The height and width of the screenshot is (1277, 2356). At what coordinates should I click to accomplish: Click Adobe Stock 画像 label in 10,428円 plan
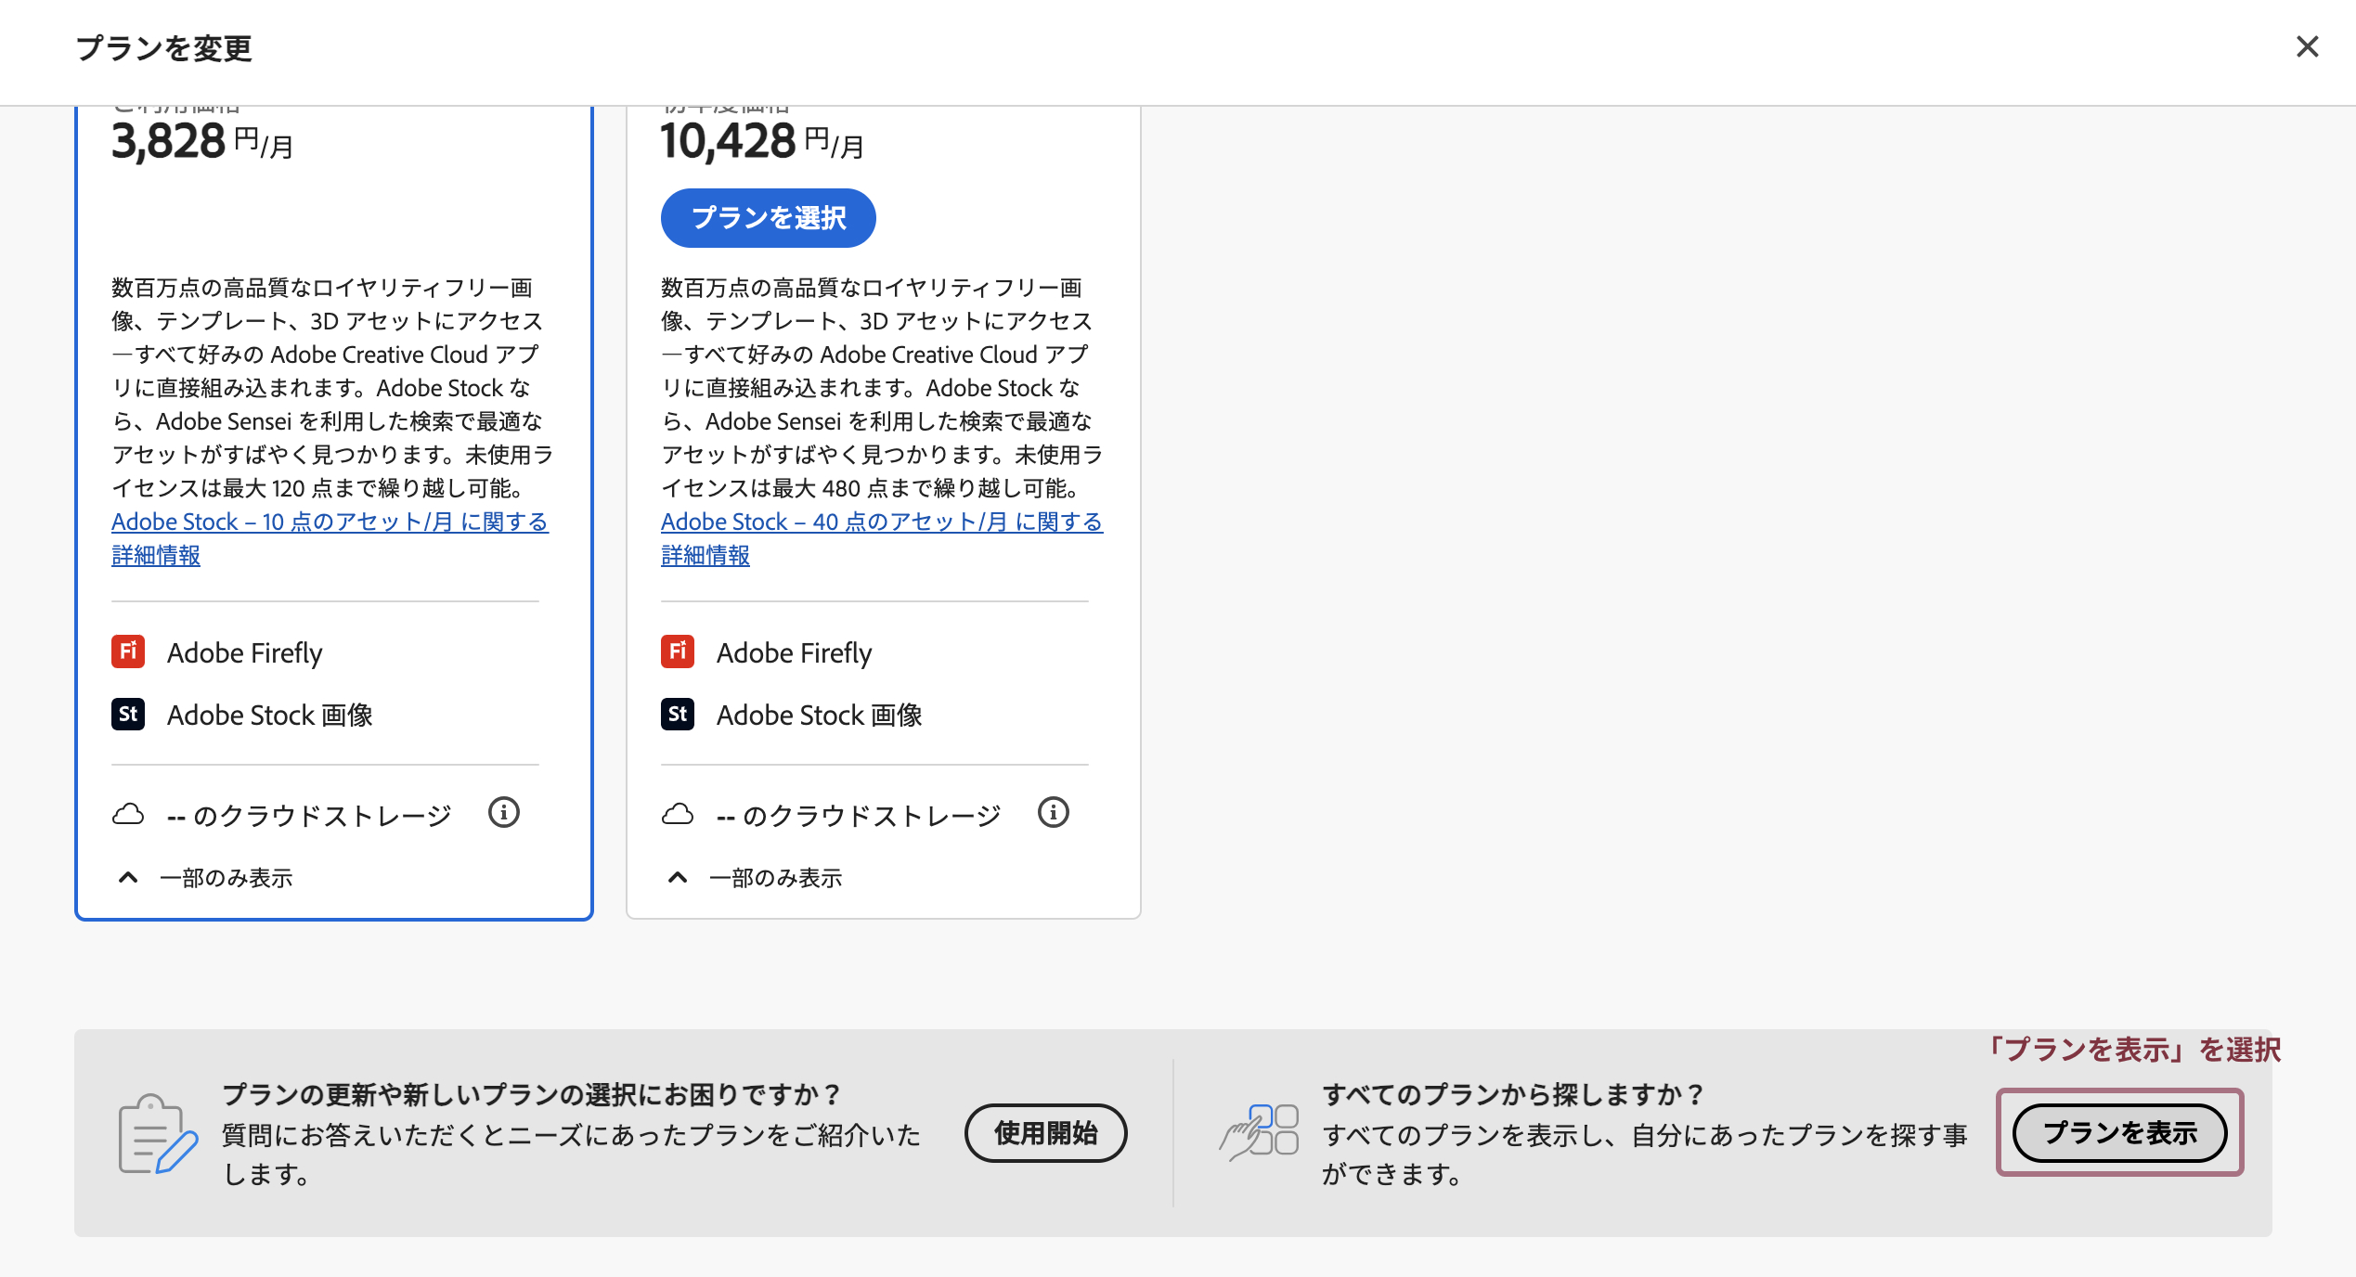(x=820, y=715)
